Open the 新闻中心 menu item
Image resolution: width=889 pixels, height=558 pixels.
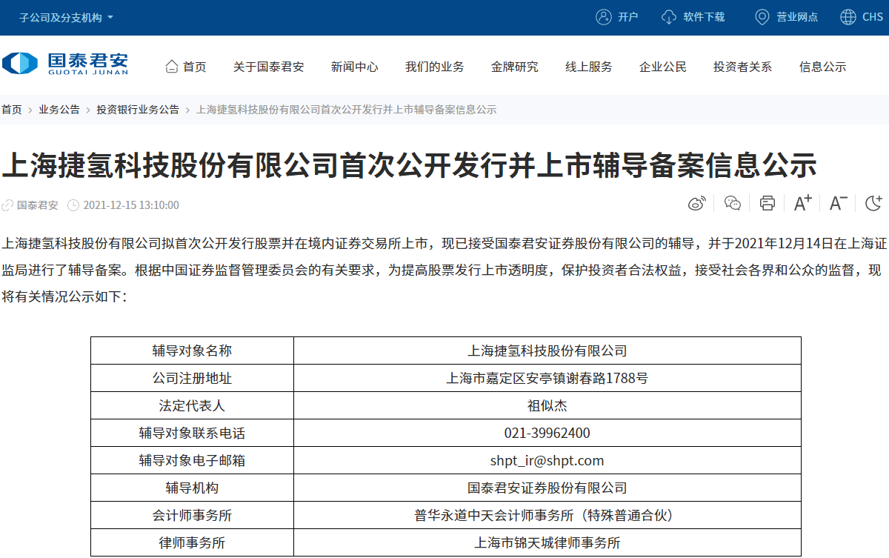(x=354, y=66)
